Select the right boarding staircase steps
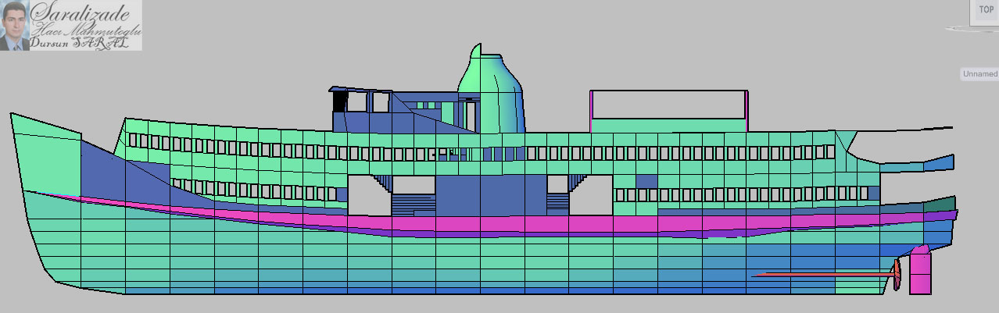 [x=557, y=202]
